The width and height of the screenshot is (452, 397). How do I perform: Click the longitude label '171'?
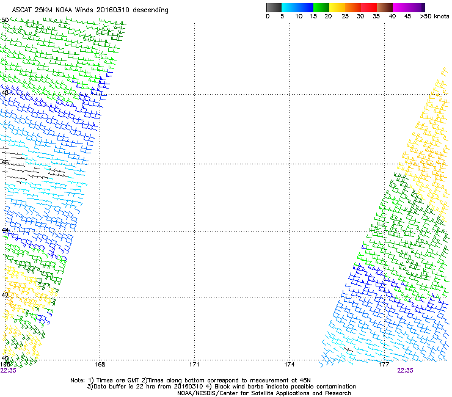coord(194,365)
